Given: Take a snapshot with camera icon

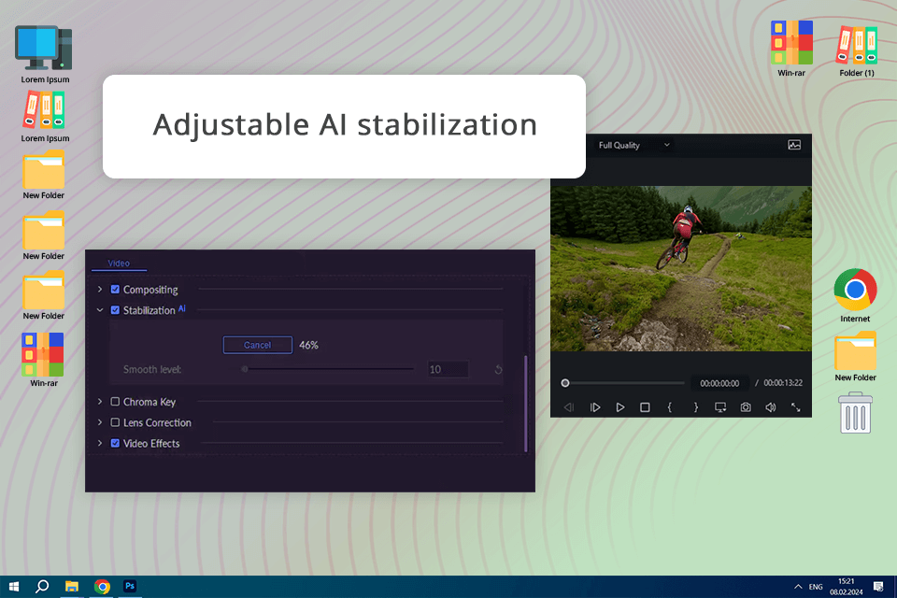Looking at the screenshot, I should pos(746,407).
